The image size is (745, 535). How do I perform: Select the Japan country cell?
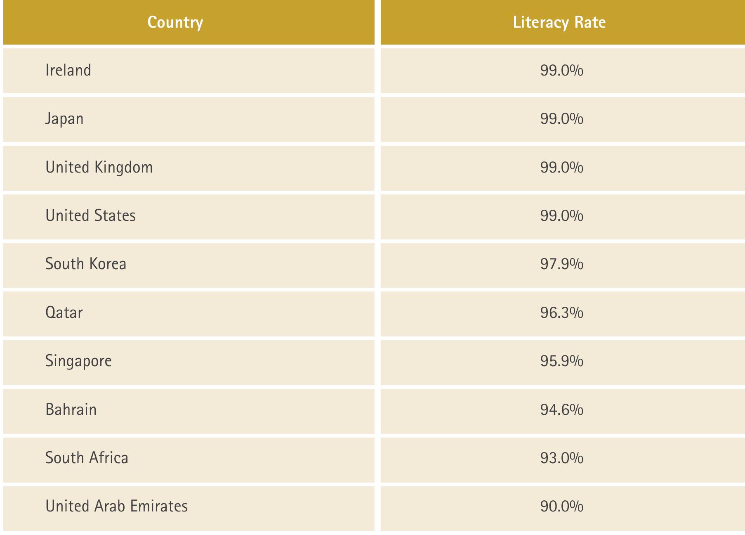[x=189, y=119]
